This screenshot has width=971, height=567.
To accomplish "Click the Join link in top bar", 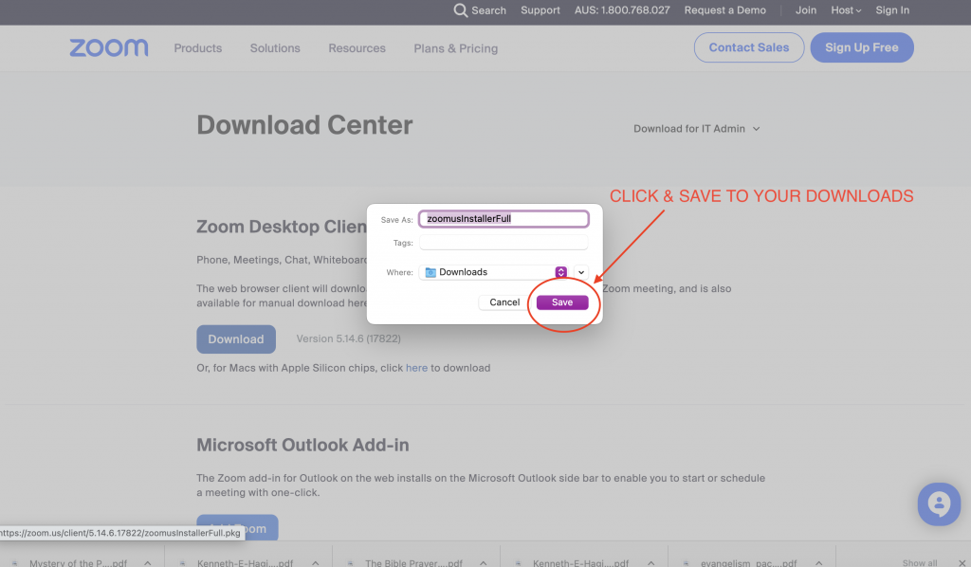I will click(x=806, y=10).
